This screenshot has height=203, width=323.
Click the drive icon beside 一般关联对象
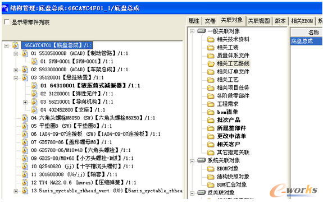click(201, 31)
